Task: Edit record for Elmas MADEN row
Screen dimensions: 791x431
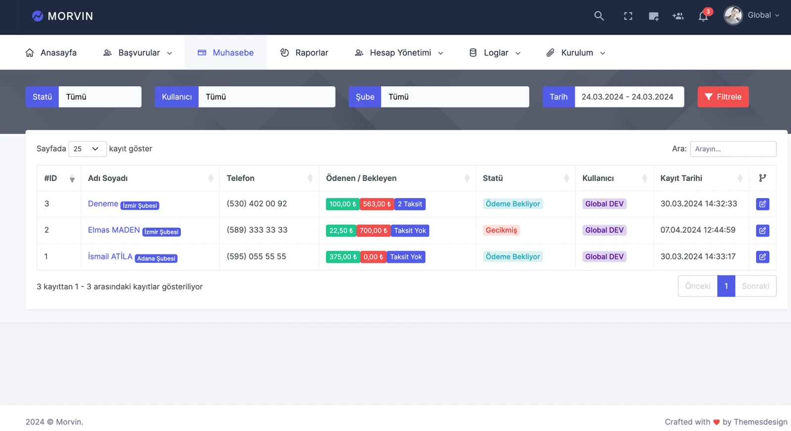Action: coord(762,231)
